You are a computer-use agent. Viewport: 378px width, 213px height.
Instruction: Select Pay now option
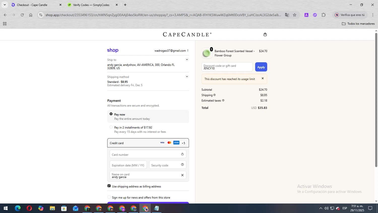coord(111,114)
